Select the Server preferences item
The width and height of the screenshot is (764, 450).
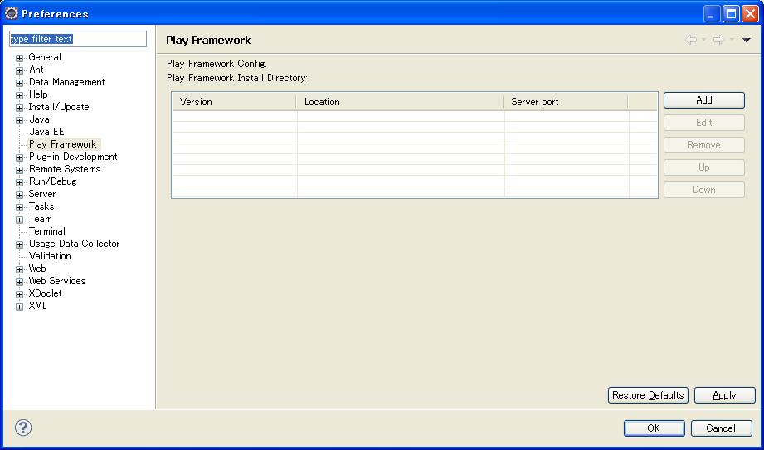click(x=42, y=194)
